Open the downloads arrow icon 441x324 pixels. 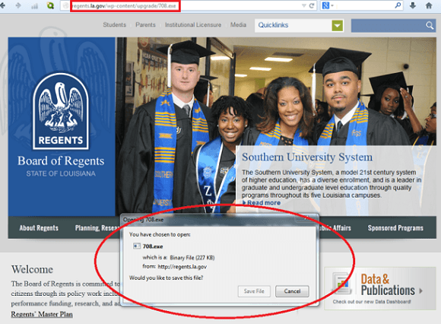(x=413, y=5)
